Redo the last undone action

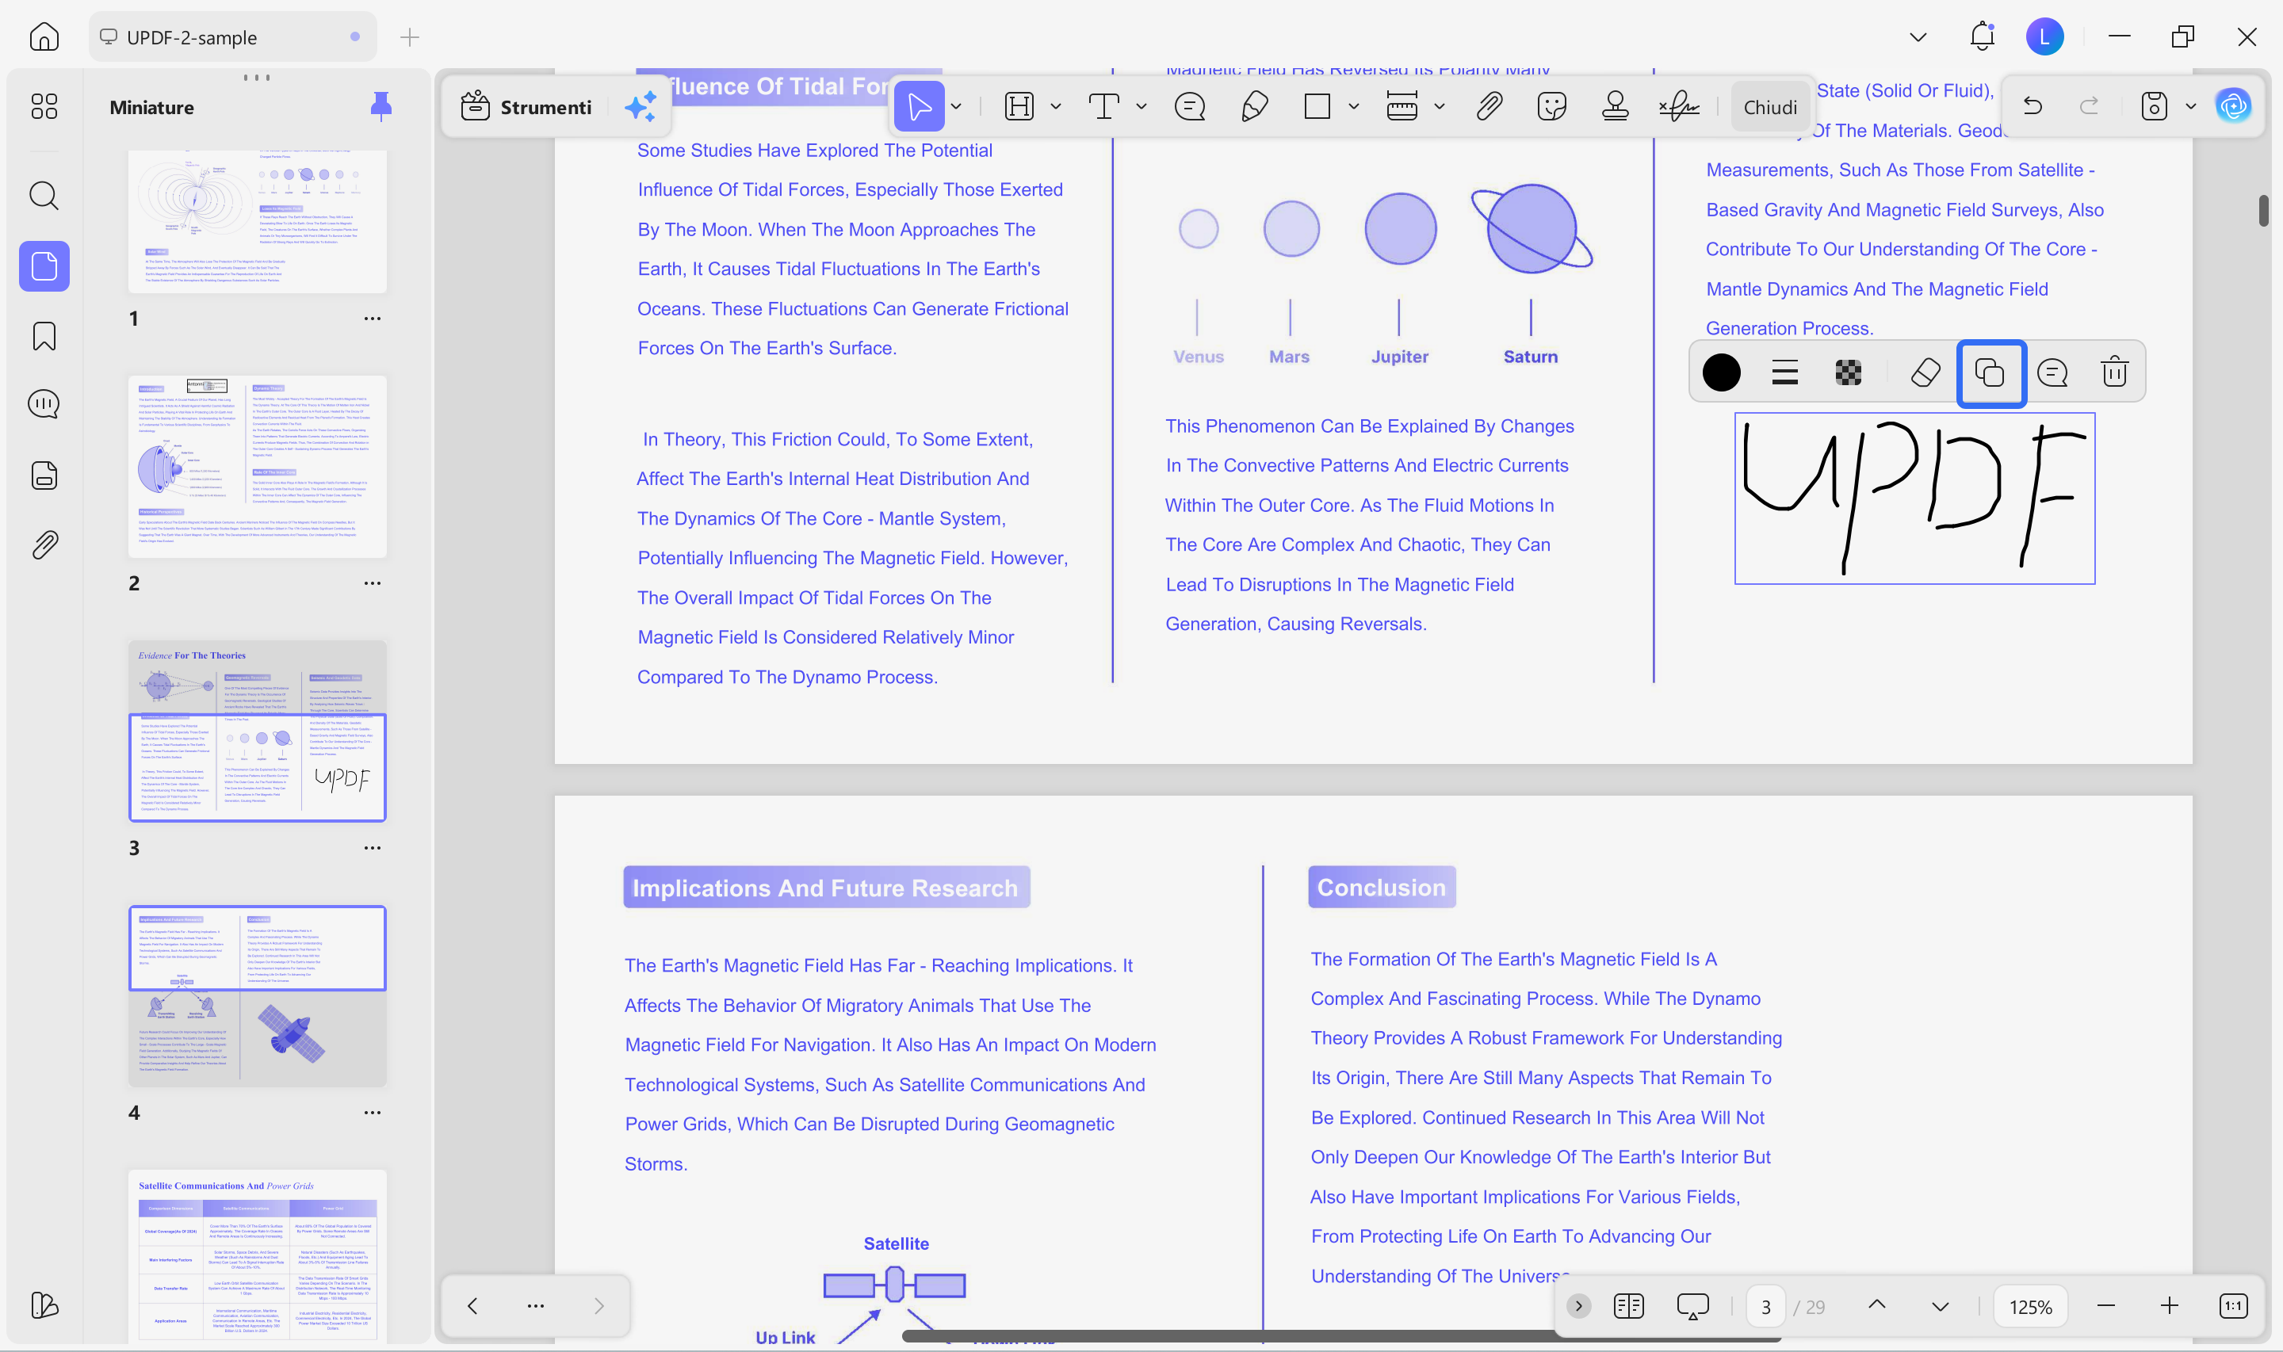click(2089, 107)
